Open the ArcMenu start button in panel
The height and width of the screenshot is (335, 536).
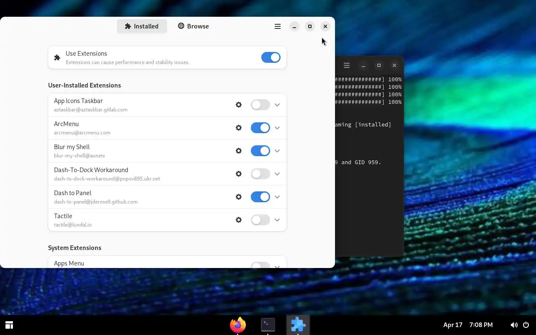9,325
